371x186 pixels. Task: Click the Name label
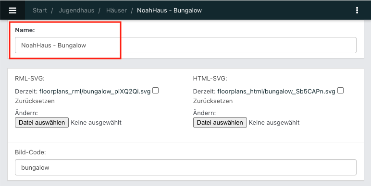[25, 30]
